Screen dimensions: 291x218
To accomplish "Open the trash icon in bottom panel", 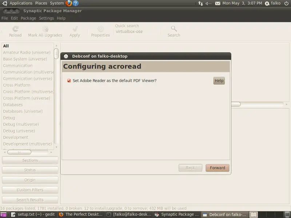I will click(287, 215).
